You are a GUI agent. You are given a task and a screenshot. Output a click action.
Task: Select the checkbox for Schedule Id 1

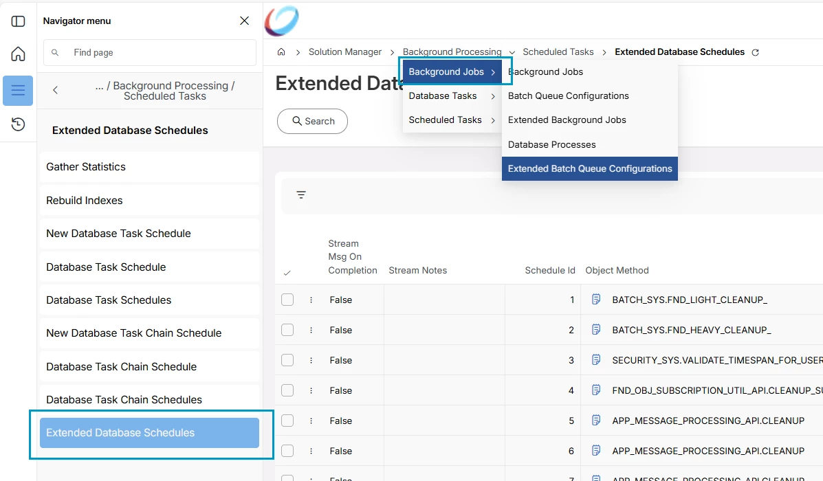click(x=287, y=300)
